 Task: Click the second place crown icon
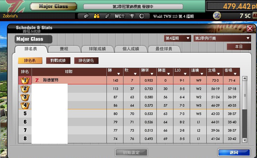click(25, 89)
